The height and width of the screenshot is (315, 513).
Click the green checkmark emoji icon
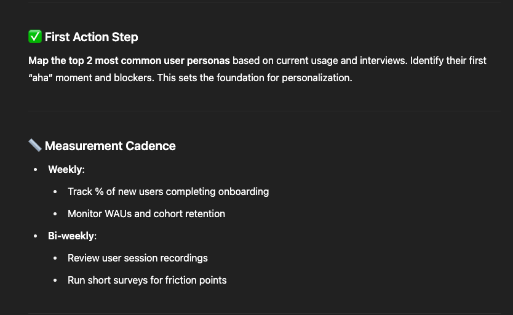click(35, 37)
